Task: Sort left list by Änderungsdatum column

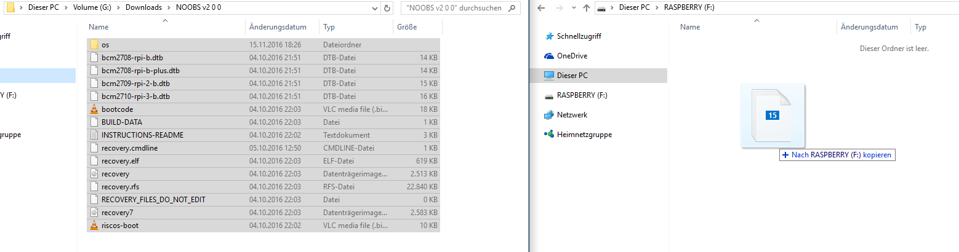Action: [278, 27]
